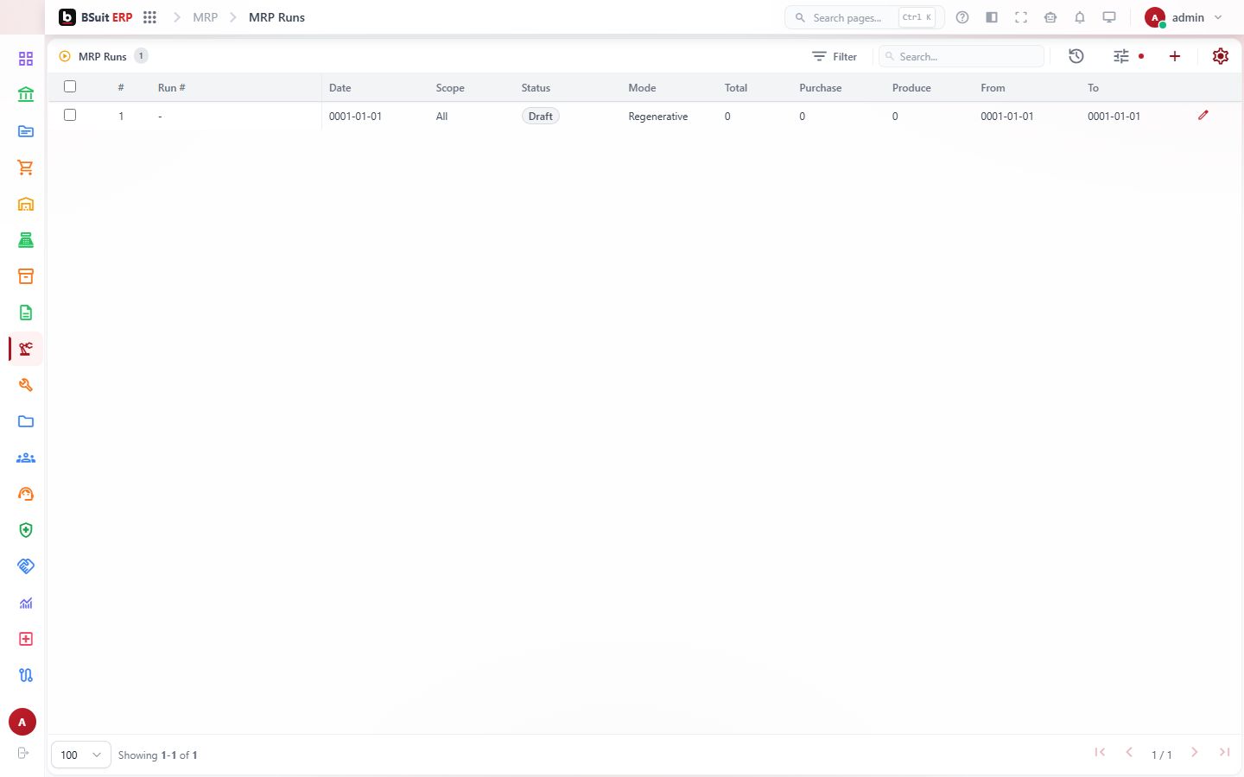Open the bank building icon in sidebar
This screenshot has height=777, width=1244.
click(x=26, y=95)
